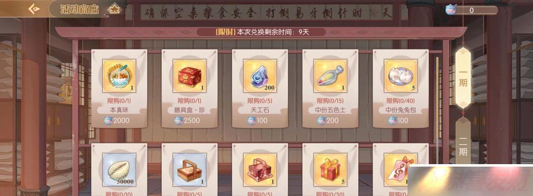Buy 本真味 for 2000 currency
Viewport: 533px width, 196px height.
pyautogui.click(x=117, y=121)
